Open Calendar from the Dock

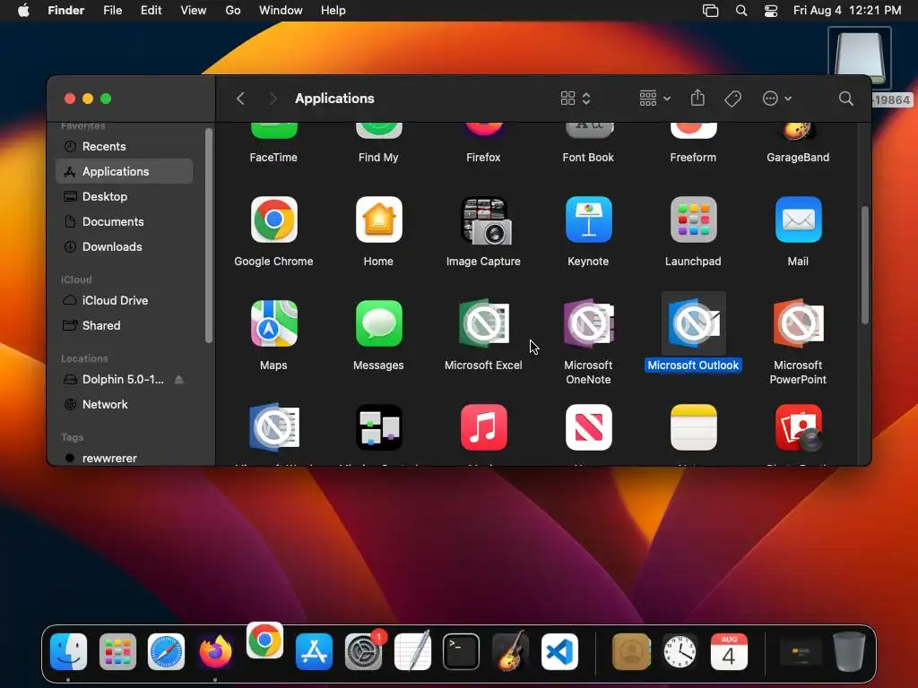point(729,651)
